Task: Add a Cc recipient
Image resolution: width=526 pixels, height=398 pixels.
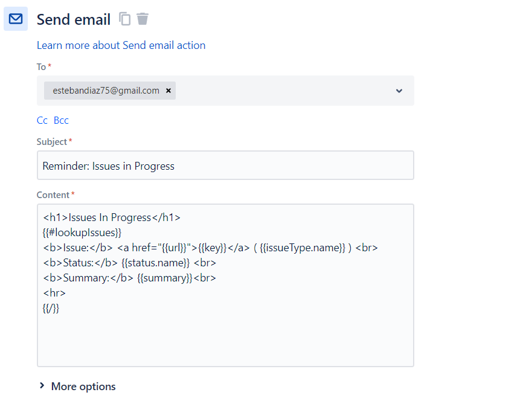Action: coord(42,120)
